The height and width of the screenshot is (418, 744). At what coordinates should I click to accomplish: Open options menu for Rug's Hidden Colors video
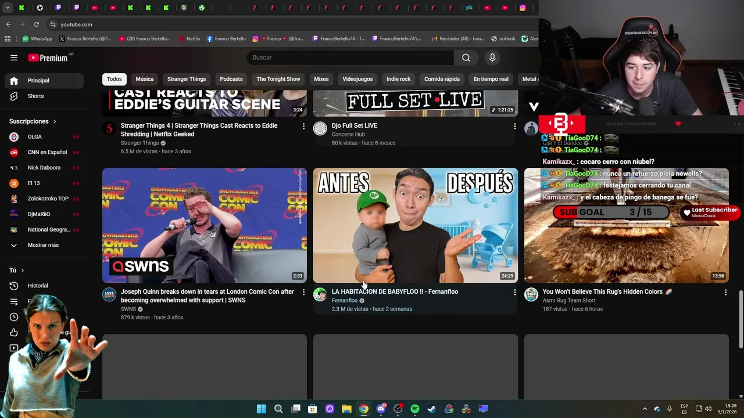pyautogui.click(x=725, y=292)
